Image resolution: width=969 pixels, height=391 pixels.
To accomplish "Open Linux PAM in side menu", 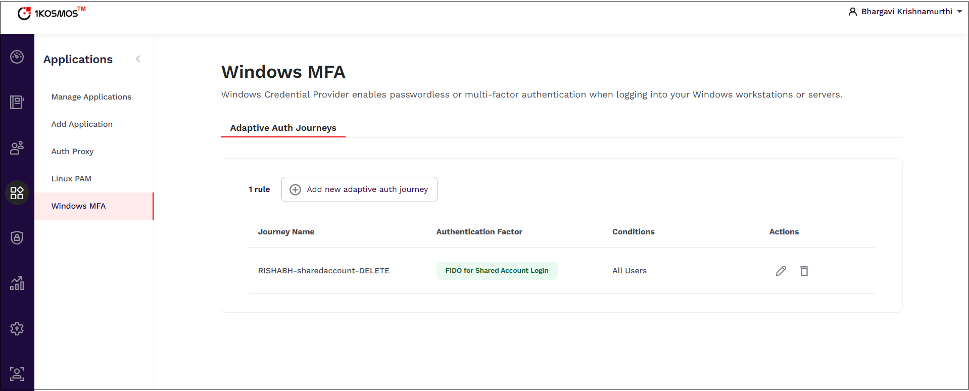I will [71, 179].
